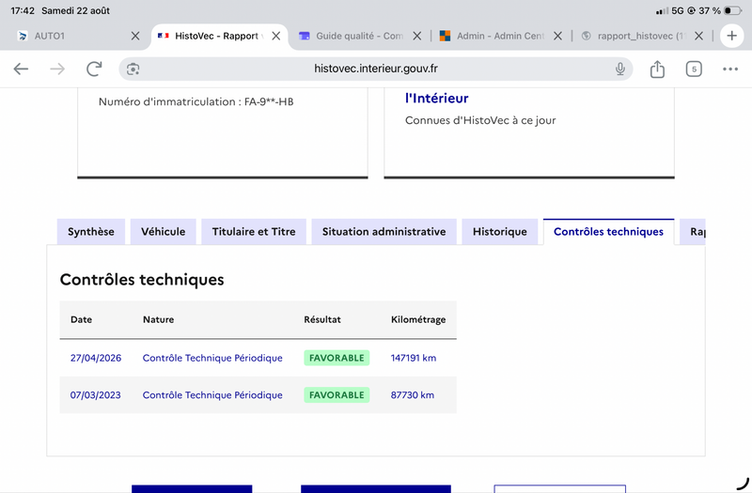Open the three-dot browser menu
The height and width of the screenshot is (493, 752).
[x=730, y=69]
